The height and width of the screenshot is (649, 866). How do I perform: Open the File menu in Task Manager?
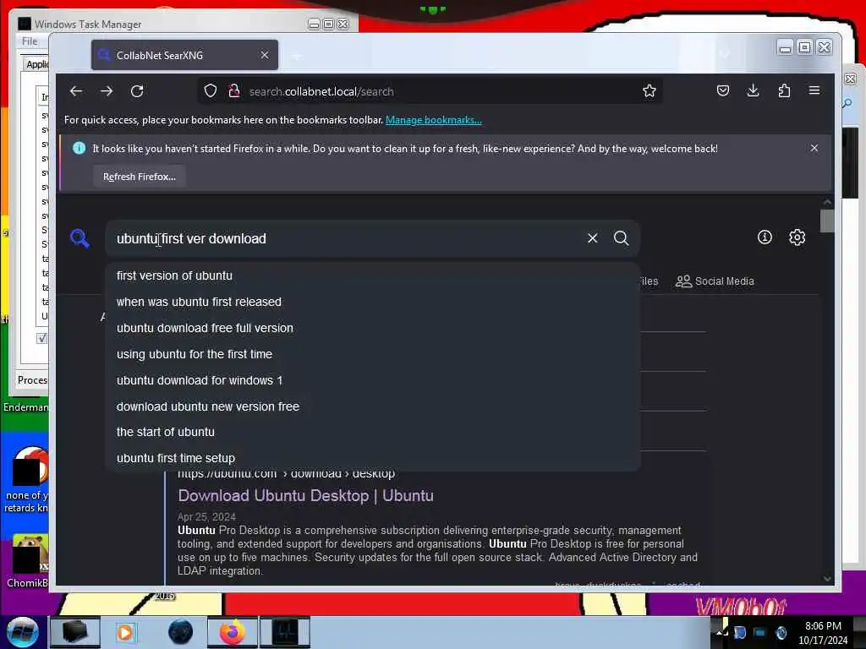pyautogui.click(x=30, y=41)
